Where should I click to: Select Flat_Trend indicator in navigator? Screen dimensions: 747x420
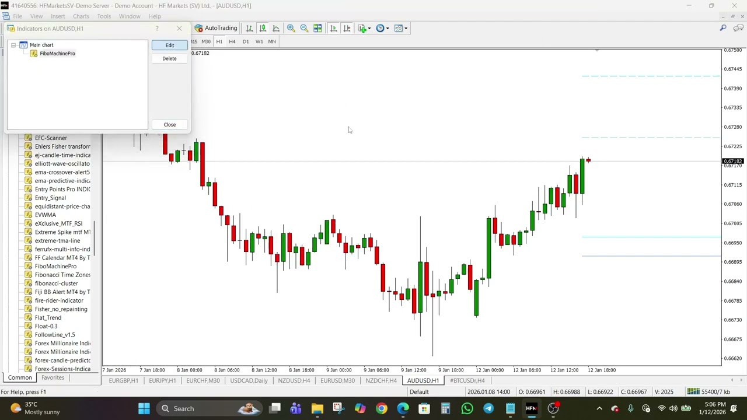coord(48,317)
